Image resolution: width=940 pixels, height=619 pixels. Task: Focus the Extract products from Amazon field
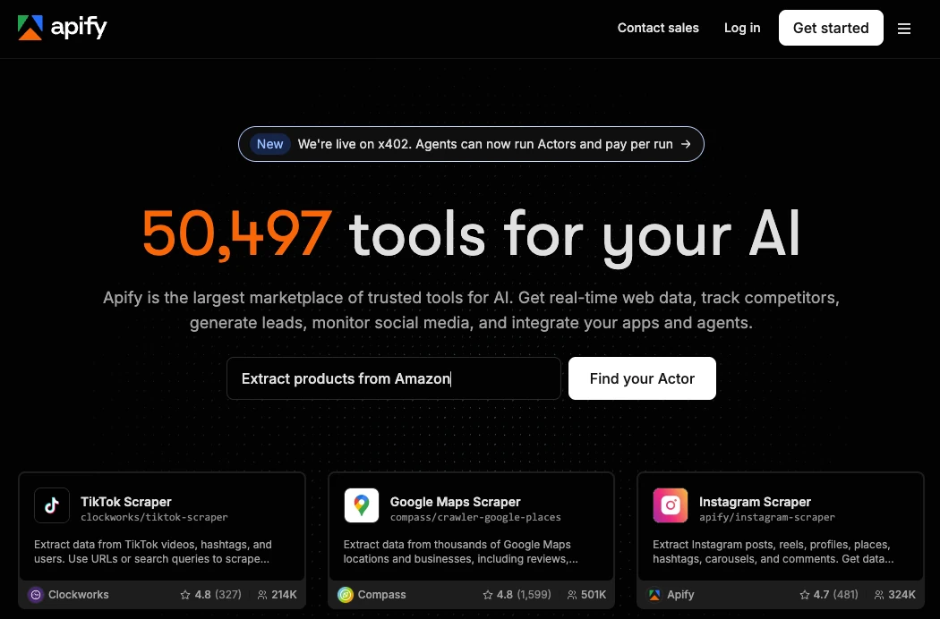tap(394, 378)
